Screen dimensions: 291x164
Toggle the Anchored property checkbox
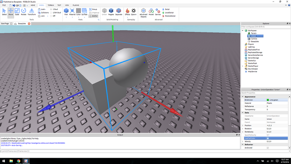tap(268, 148)
